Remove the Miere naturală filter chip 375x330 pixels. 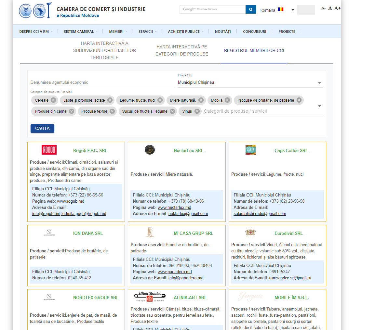tap(201, 100)
